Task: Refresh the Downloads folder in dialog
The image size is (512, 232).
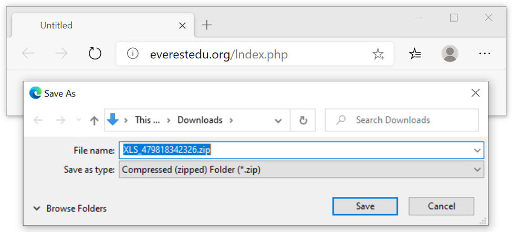Action: point(303,120)
